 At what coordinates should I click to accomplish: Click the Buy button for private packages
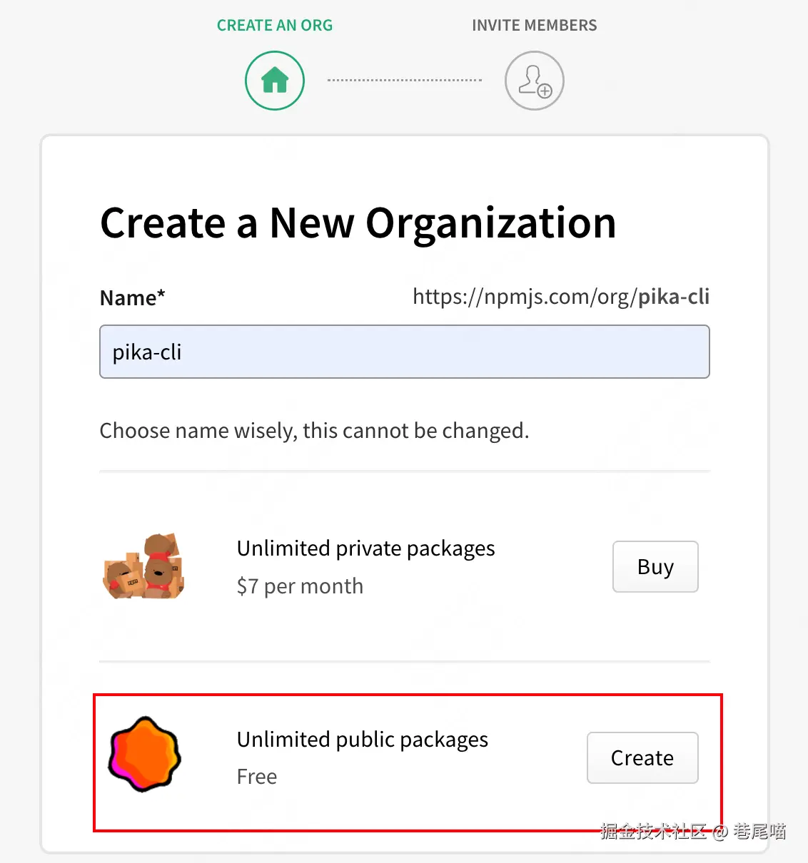(655, 566)
